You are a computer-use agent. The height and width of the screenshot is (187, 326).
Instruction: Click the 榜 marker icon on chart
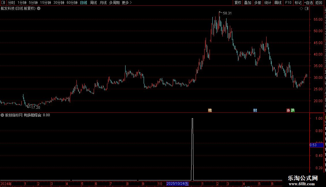pyautogui.click(x=210, y=110)
